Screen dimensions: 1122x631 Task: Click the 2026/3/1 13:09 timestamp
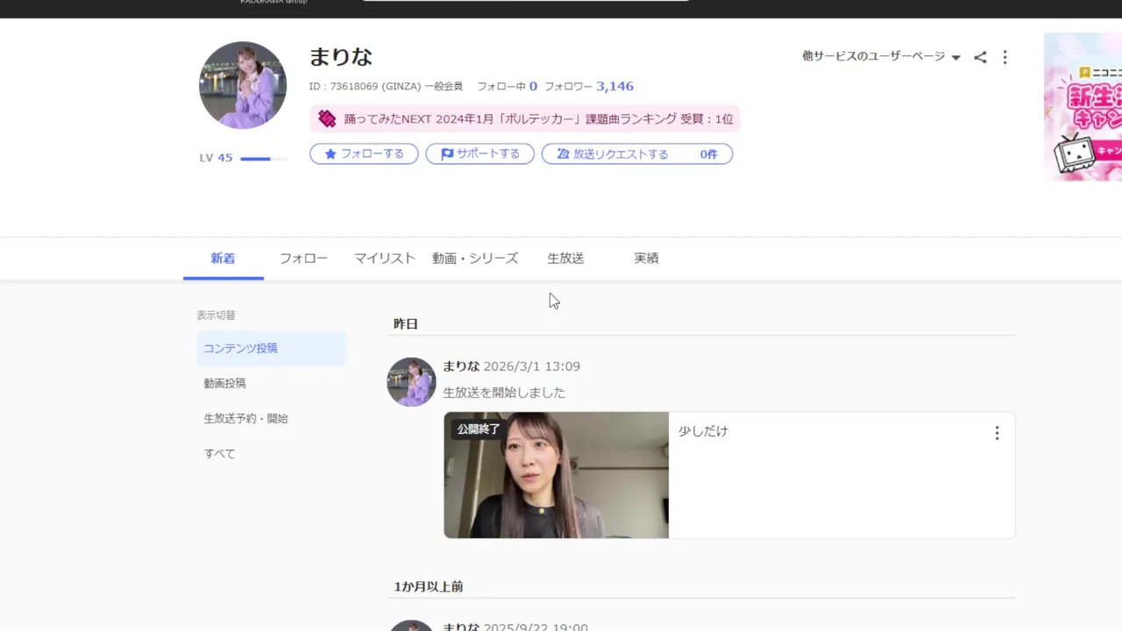pos(531,366)
